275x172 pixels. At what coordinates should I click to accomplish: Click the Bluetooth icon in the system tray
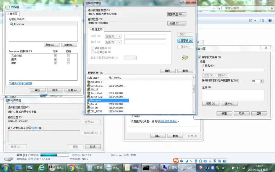223,168
